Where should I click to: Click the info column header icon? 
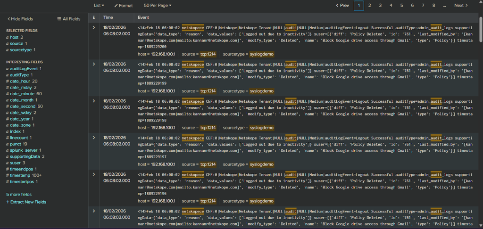click(x=94, y=17)
